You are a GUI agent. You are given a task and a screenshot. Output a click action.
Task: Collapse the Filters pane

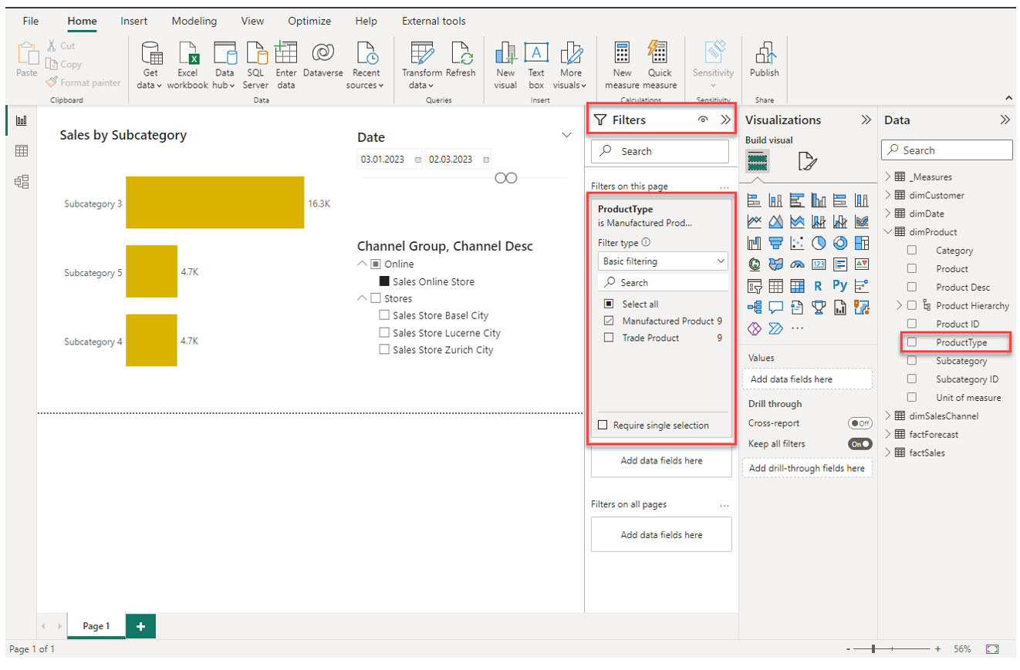pyautogui.click(x=724, y=120)
